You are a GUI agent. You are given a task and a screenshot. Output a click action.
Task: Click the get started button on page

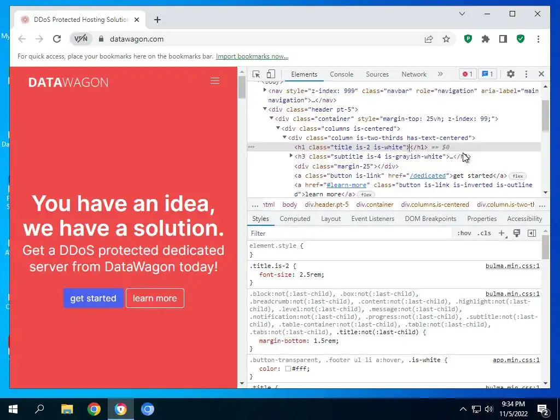93,298
